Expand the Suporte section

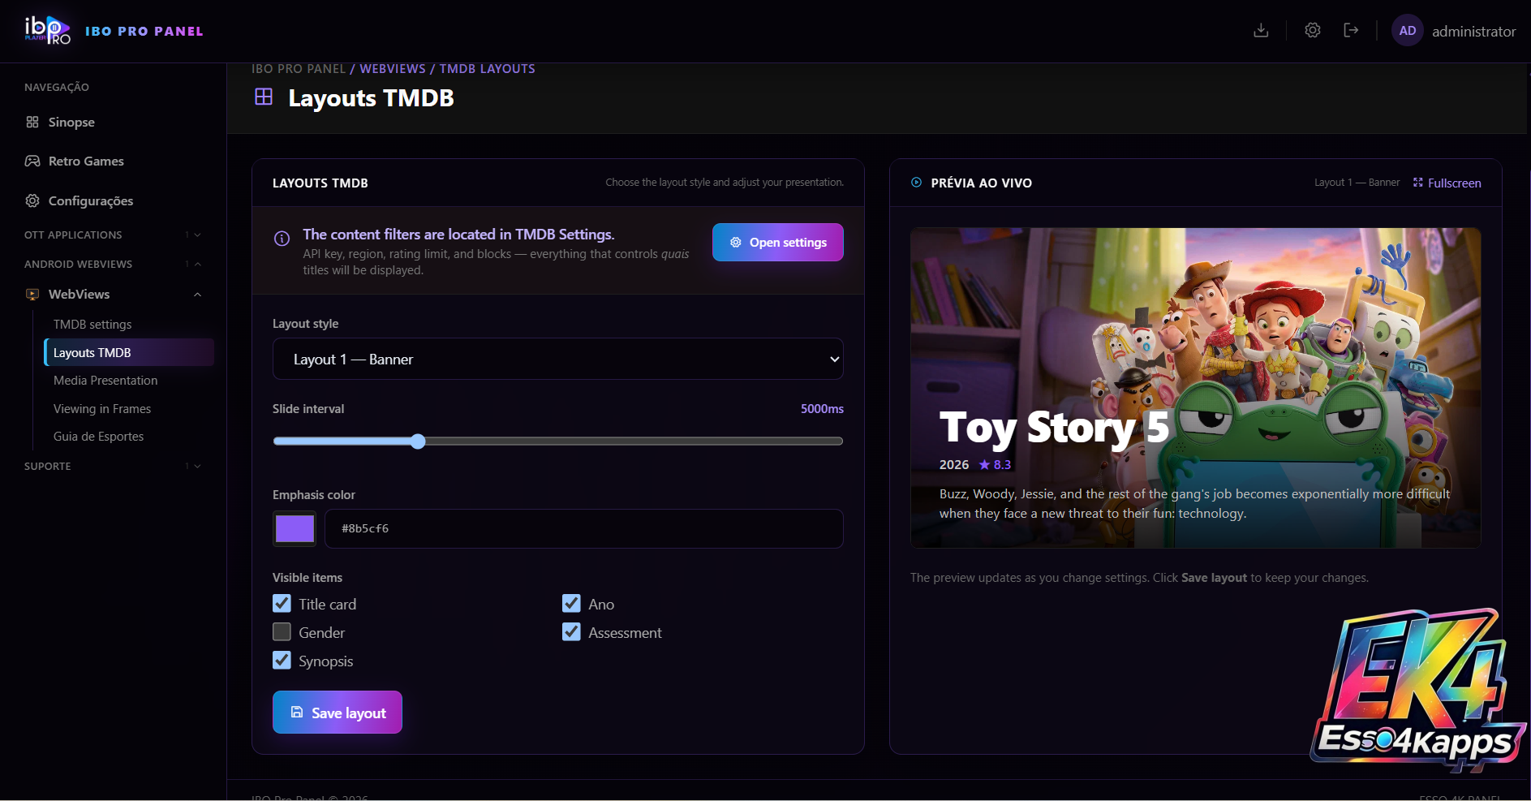click(x=113, y=466)
